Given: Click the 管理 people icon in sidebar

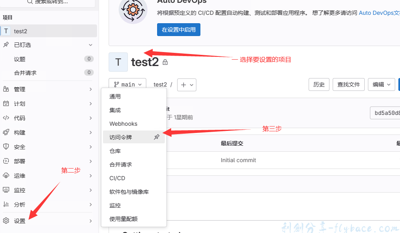Looking at the screenshot, I should coord(6,89).
